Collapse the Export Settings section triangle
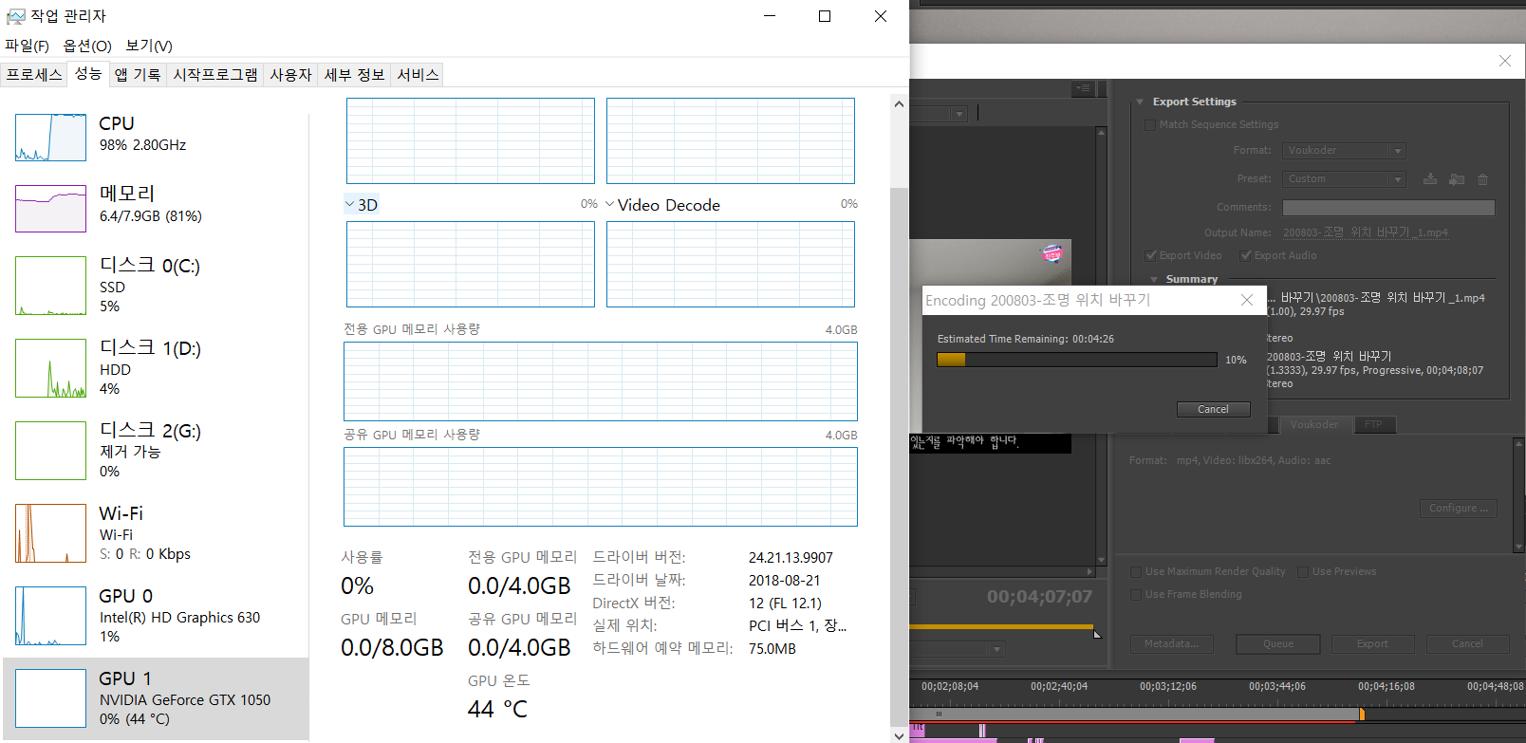The width and height of the screenshot is (1526, 743). tap(1140, 102)
